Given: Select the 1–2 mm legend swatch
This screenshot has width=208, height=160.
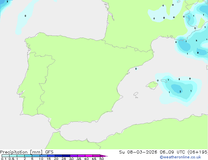Looking at the screenshot, I should 21,156.
